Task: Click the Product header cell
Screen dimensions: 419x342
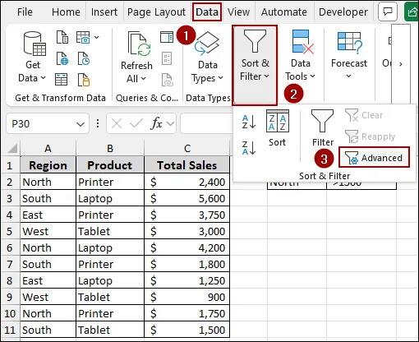Action: 110,165
